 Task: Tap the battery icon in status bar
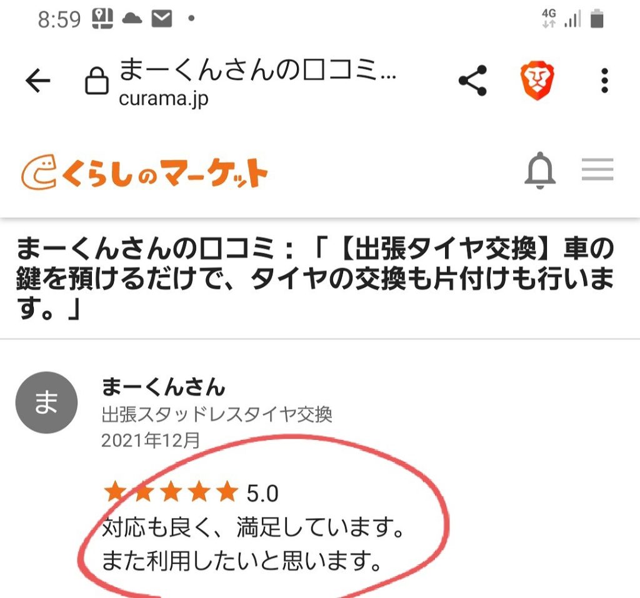[x=597, y=18]
